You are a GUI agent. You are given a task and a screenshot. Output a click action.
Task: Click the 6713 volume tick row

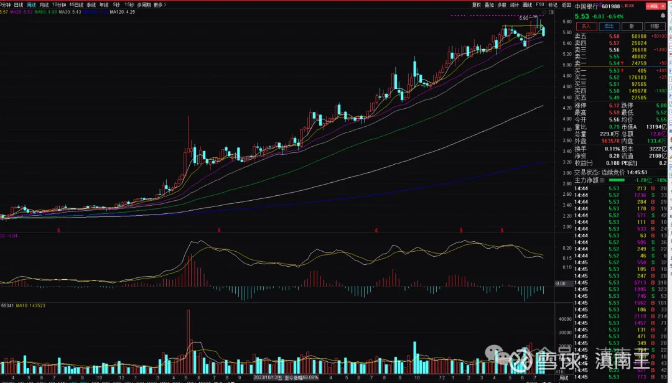(620, 283)
